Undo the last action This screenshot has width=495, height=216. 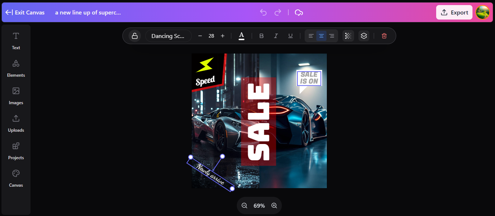[263, 12]
